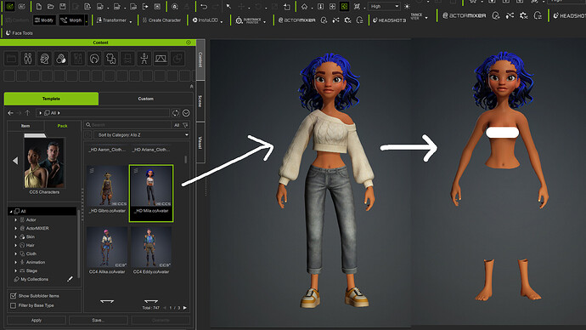
Task: Select My Collections in the tree
Action: [x=34, y=279]
